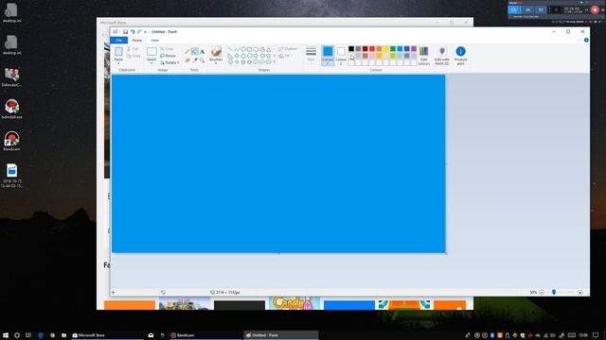Image resolution: width=606 pixels, height=340 pixels.
Task: Click the red Bandicam record button
Action: click(595, 9)
